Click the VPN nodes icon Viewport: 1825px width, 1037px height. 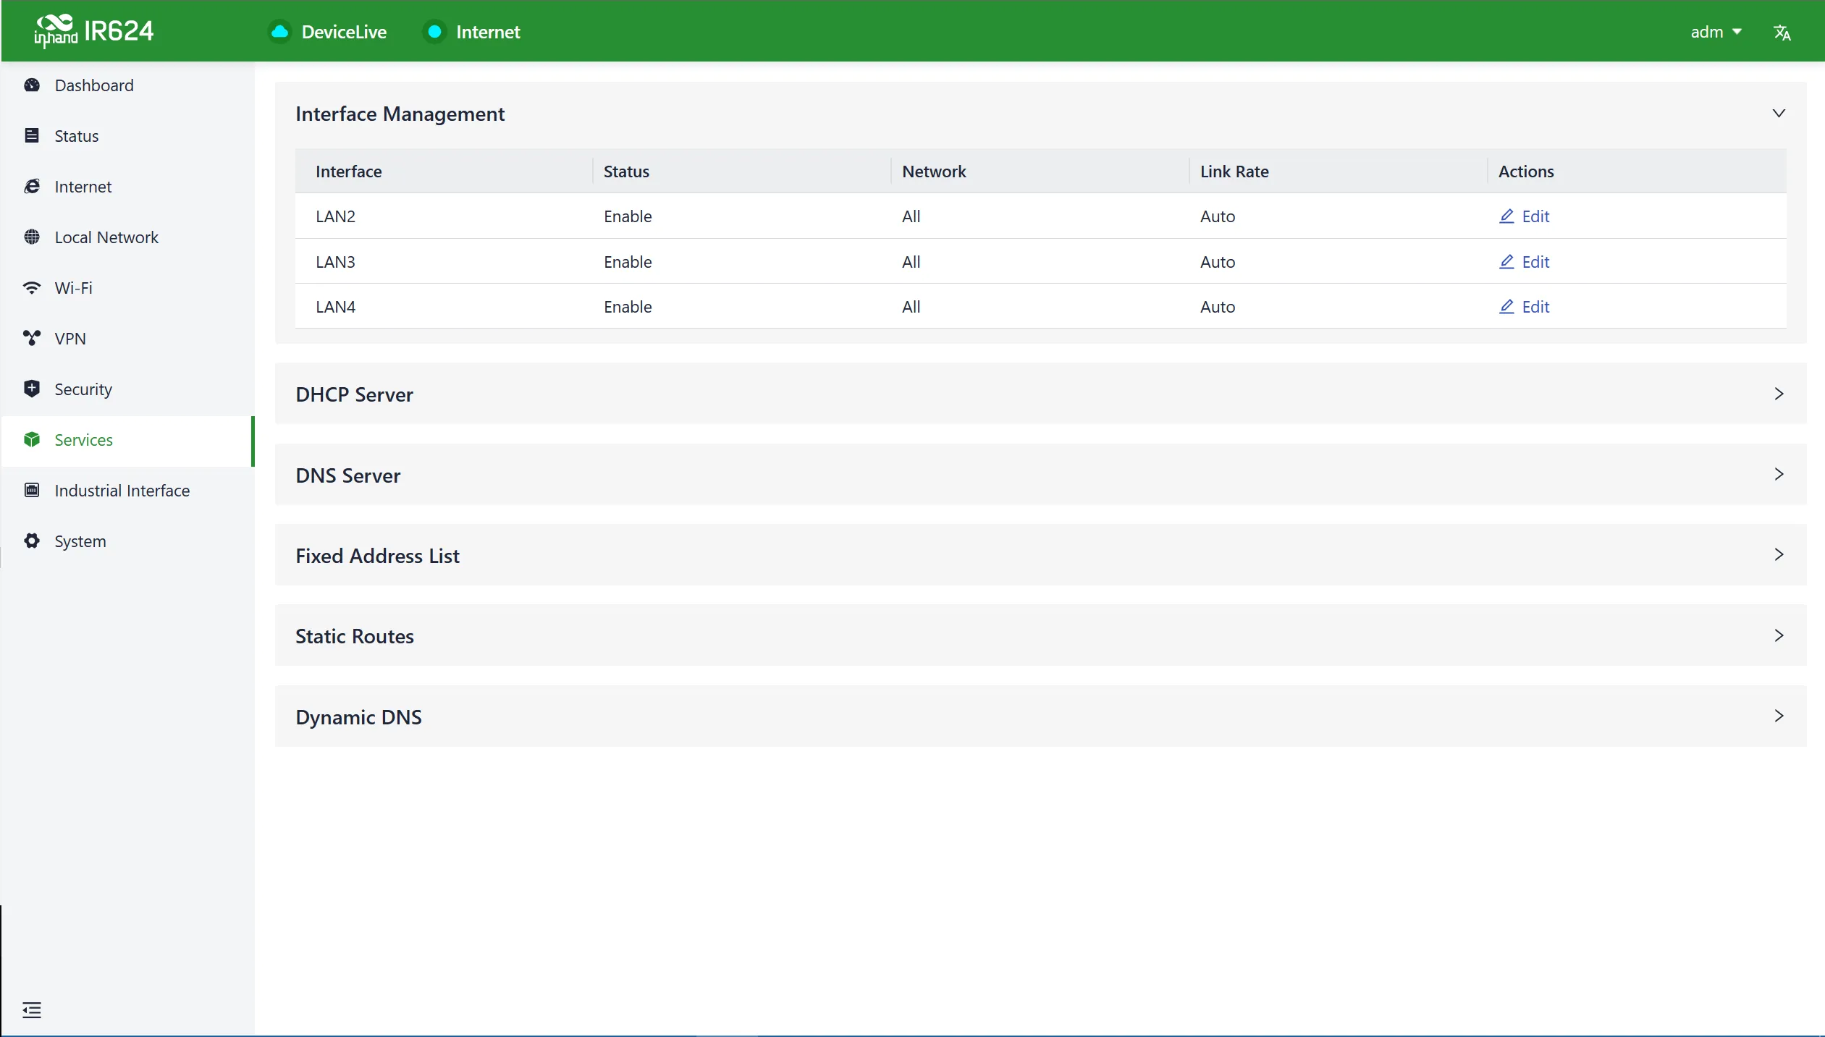tap(32, 339)
